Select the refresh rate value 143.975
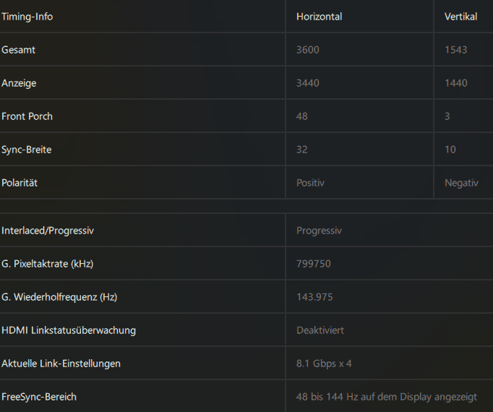Screen dimensions: 493x412 coord(314,297)
